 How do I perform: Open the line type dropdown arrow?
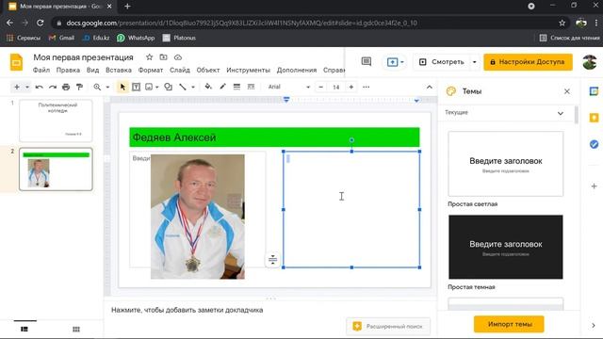pyautogui.click(x=193, y=87)
